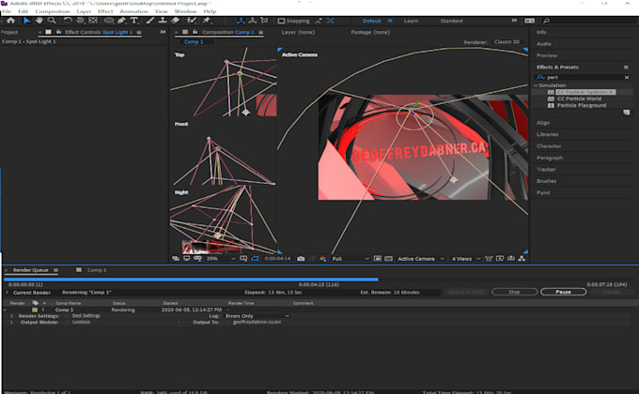Click the comp flowchart icon
Screen dimensions: 639x394
(x=522, y=259)
